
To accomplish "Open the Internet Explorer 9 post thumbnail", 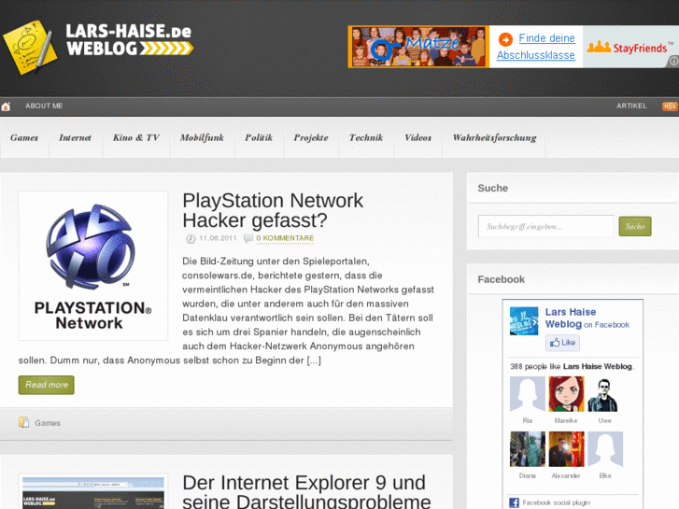I will click(x=93, y=491).
